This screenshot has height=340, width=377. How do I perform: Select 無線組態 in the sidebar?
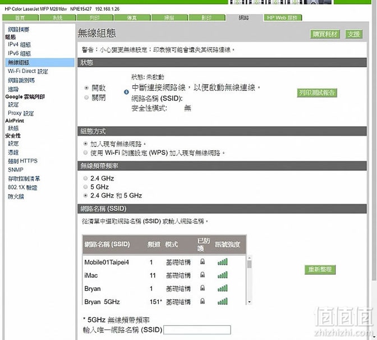(x=40, y=62)
